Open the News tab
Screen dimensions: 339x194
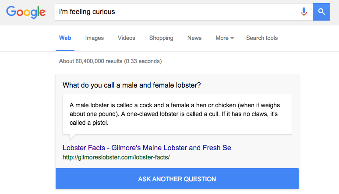click(194, 38)
